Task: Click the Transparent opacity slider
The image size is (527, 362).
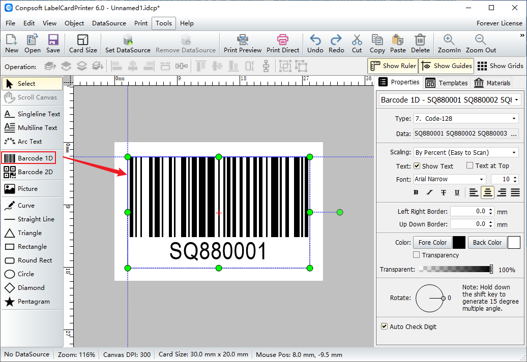Action: point(456,269)
